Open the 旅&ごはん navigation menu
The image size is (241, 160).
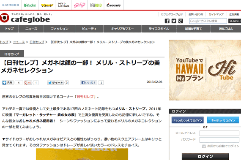226,29
